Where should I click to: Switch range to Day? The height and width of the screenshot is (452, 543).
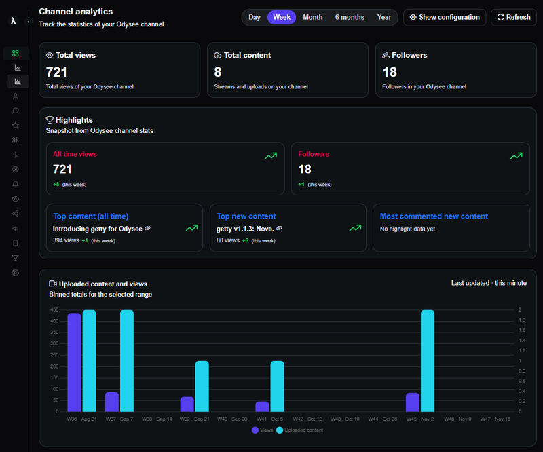click(x=255, y=17)
